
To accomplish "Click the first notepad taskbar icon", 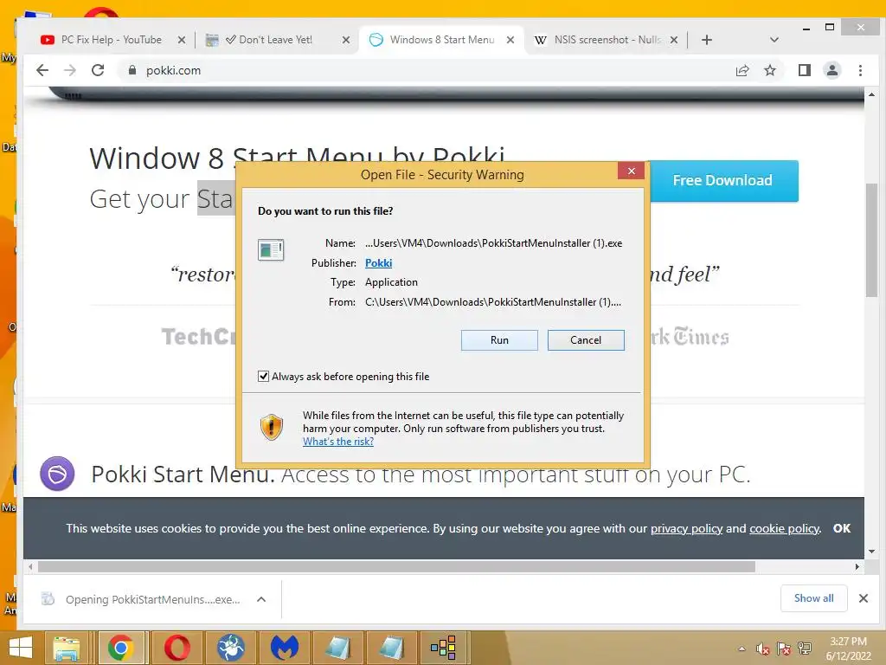I will pyautogui.click(x=338, y=648).
